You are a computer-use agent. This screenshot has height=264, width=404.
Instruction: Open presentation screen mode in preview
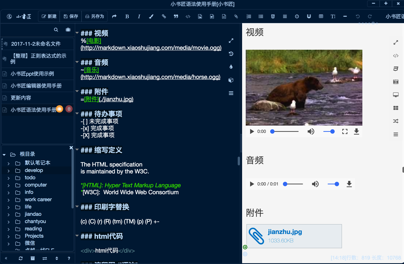point(396,95)
